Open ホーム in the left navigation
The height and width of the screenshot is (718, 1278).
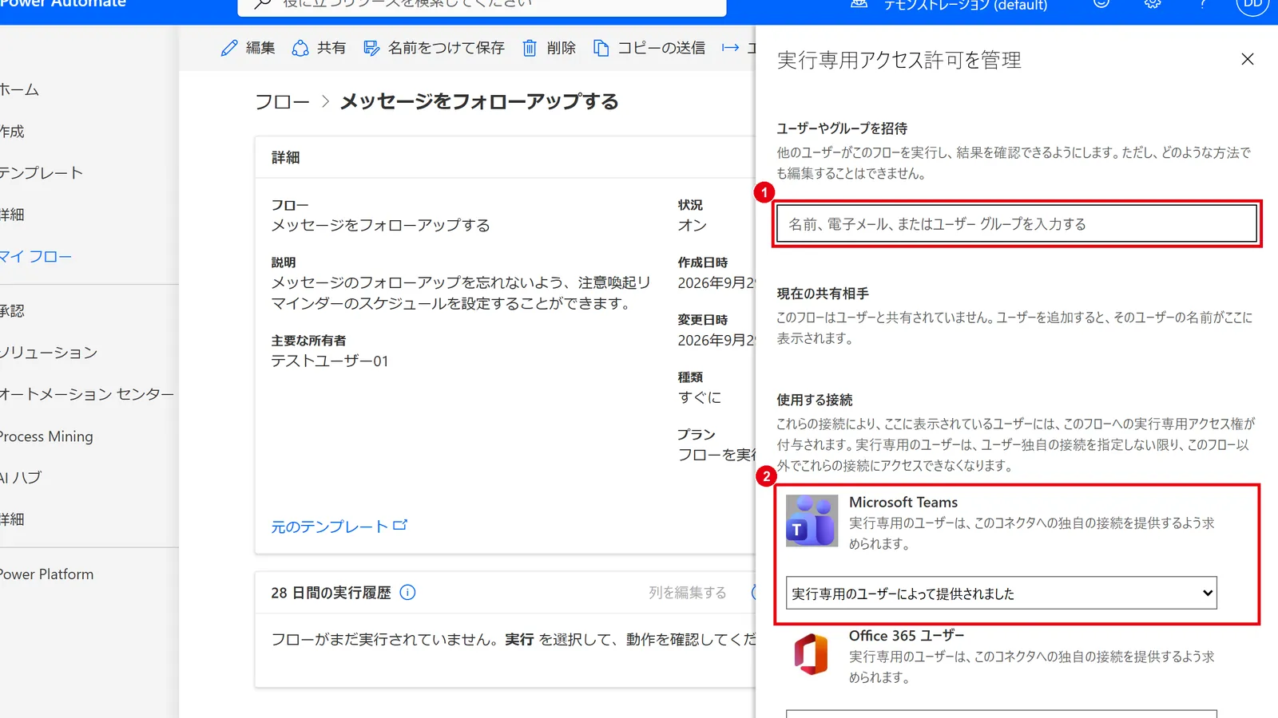pyautogui.click(x=19, y=89)
